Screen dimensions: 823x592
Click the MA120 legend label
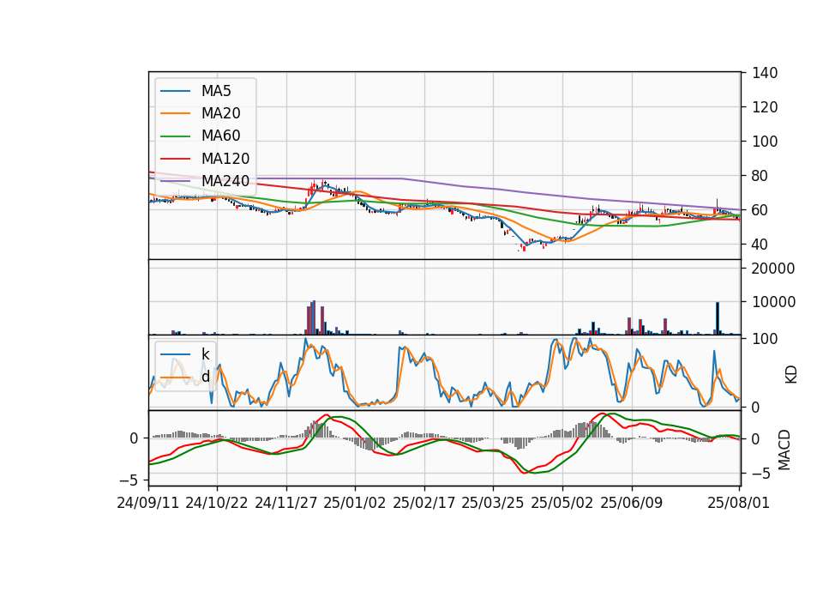pyautogui.click(x=225, y=159)
